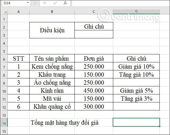
Task: Select the cell with Kem chống nắng
Action: point(52,66)
